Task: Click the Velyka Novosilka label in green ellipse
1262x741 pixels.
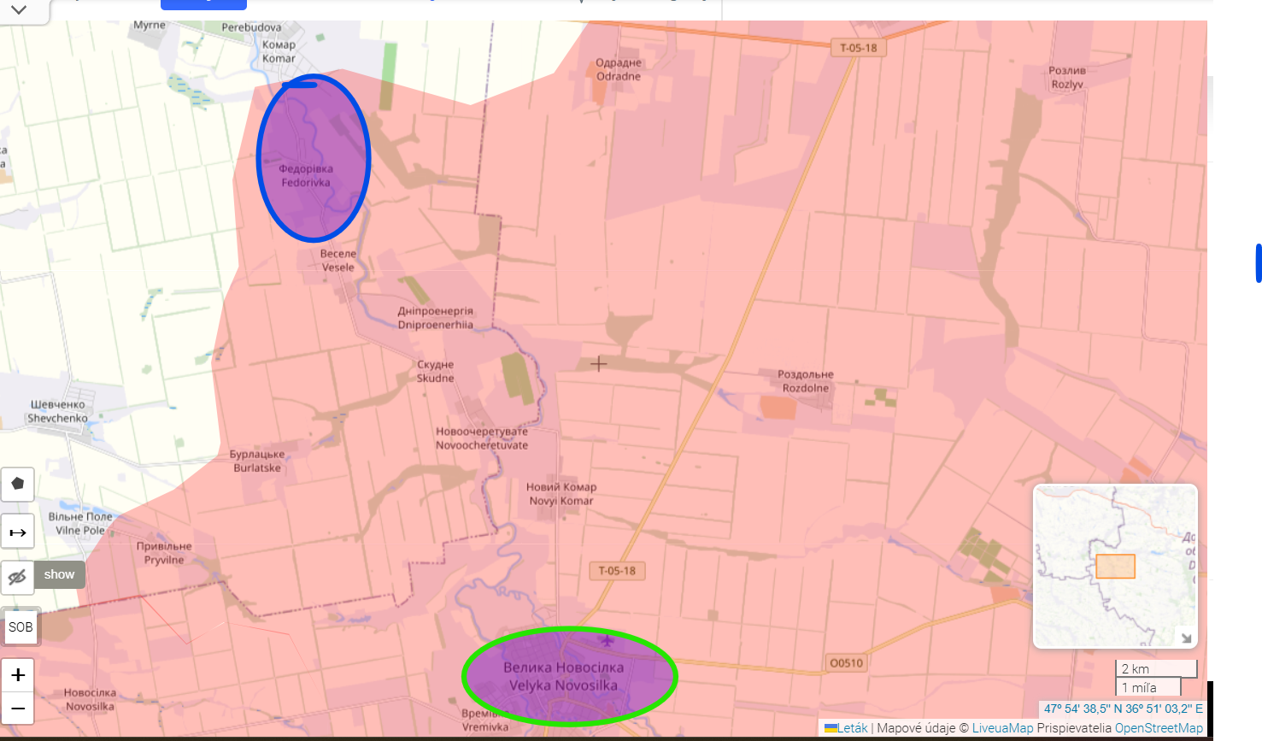Action: [x=563, y=676]
